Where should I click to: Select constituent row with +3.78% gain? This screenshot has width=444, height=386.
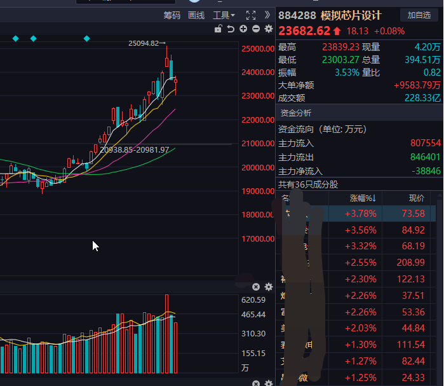click(x=356, y=214)
